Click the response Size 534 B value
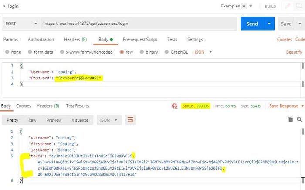The height and width of the screenshot is (190, 305). (255, 106)
